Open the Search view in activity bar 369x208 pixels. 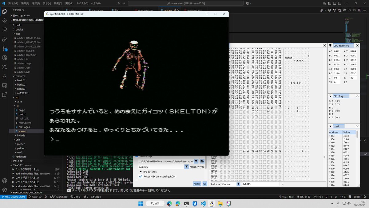click(x=5, y=30)
